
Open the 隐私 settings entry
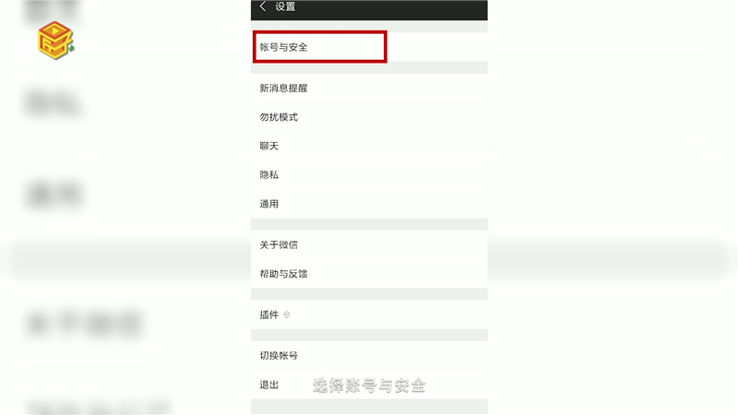(x=369, y=175)
